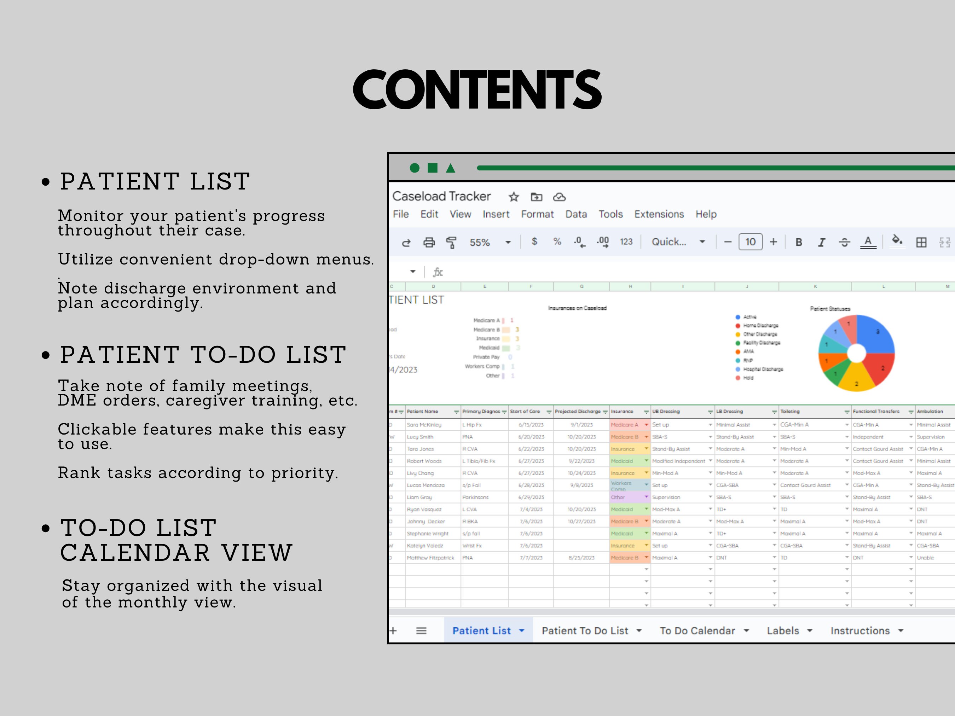Open the print dialog

(x=429, y=242)
